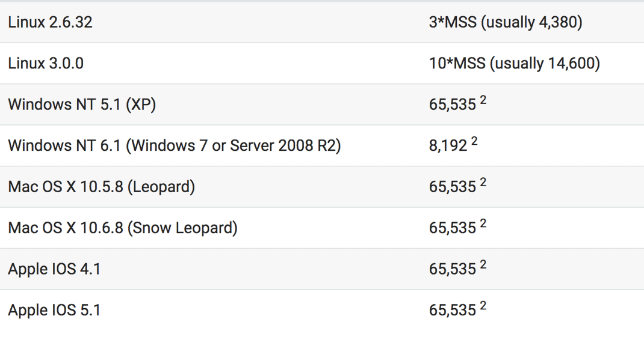Screen dimensions: 644x340
Task: Select the Mac OS X Snow Leopard cell
Action: tap(123, 228)
